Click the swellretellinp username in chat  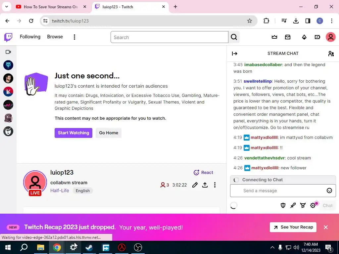click(258, 81)
